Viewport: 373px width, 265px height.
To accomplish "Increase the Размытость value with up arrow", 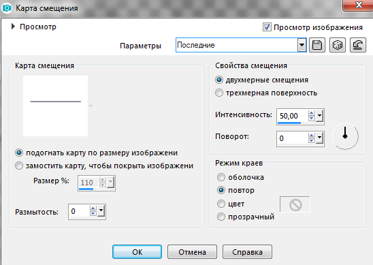I will [93, 208].
